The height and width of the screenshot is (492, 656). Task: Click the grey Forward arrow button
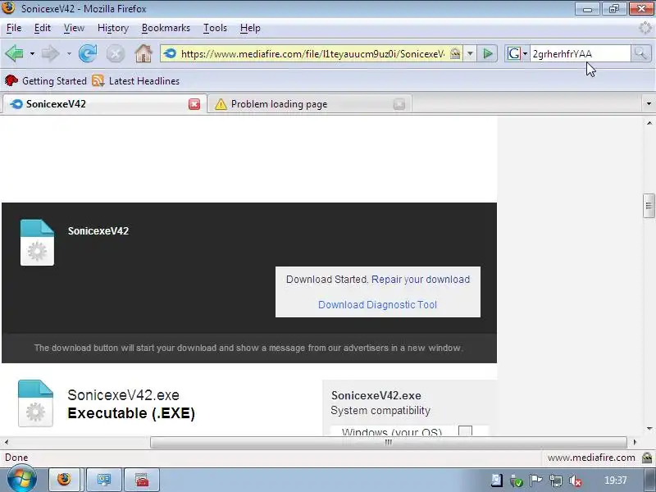(51, 53)
